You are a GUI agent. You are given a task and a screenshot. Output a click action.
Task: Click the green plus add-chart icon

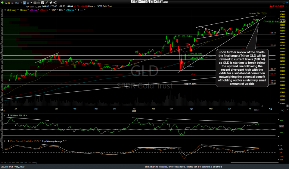[x=2, y=3]
